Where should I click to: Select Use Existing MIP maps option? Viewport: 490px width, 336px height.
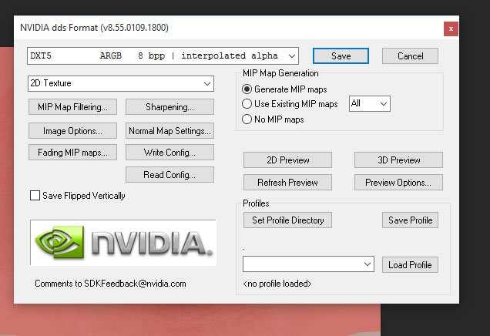247,104
